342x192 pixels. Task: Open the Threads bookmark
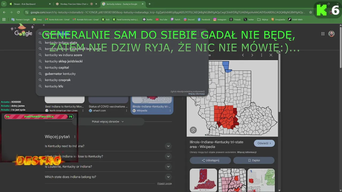tap(235, 19)
